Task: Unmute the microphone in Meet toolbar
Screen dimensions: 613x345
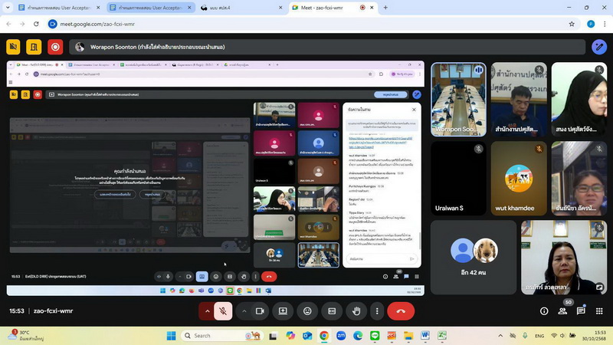Action: coord(222,311)
